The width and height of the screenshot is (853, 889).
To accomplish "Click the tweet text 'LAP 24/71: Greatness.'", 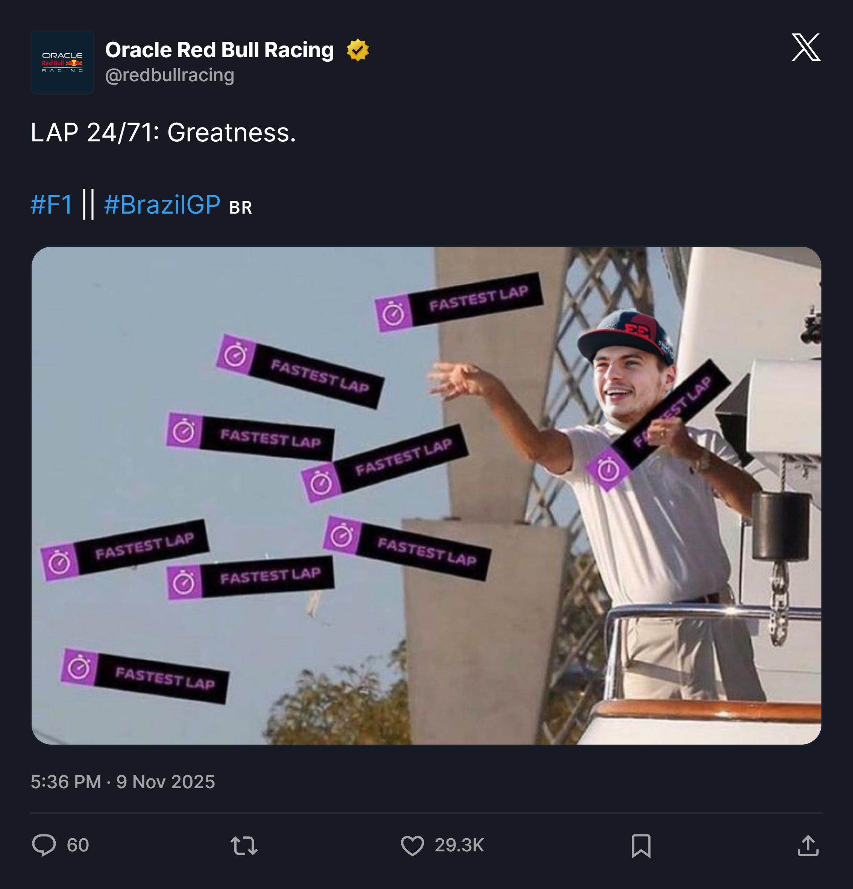I will click(x=163, y=132).
